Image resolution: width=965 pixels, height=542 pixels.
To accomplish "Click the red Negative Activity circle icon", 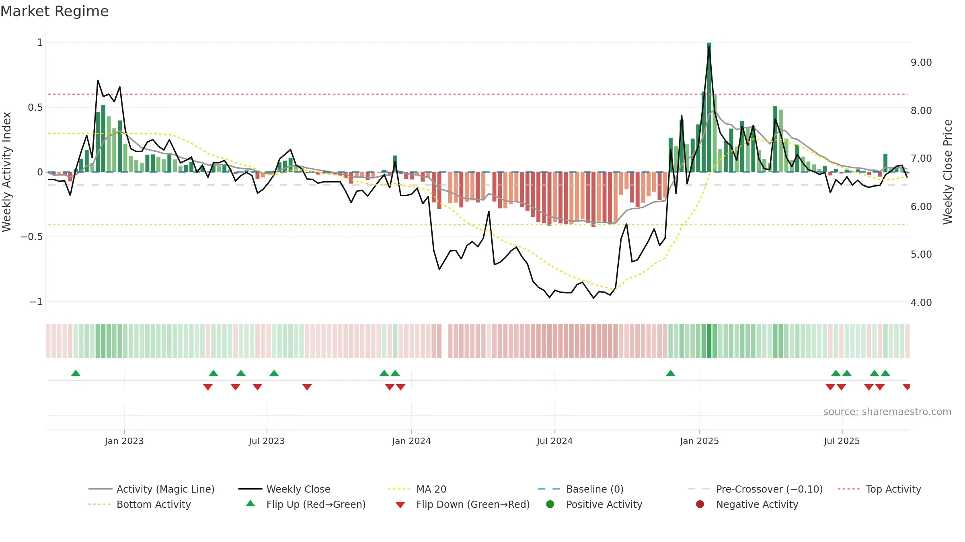I will click(700, 504).
